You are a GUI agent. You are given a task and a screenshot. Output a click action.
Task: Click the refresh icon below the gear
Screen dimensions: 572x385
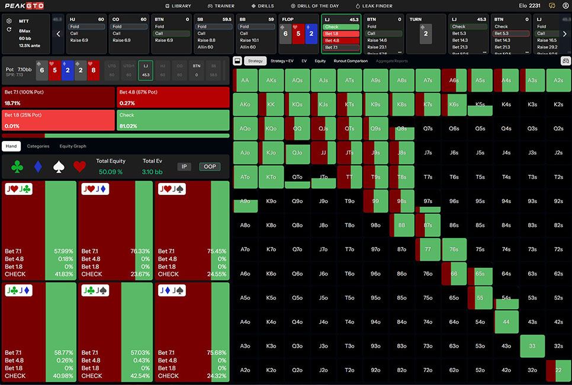[9, 29]
